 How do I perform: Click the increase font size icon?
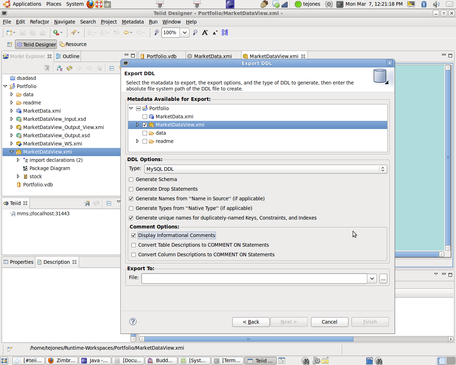205,32
